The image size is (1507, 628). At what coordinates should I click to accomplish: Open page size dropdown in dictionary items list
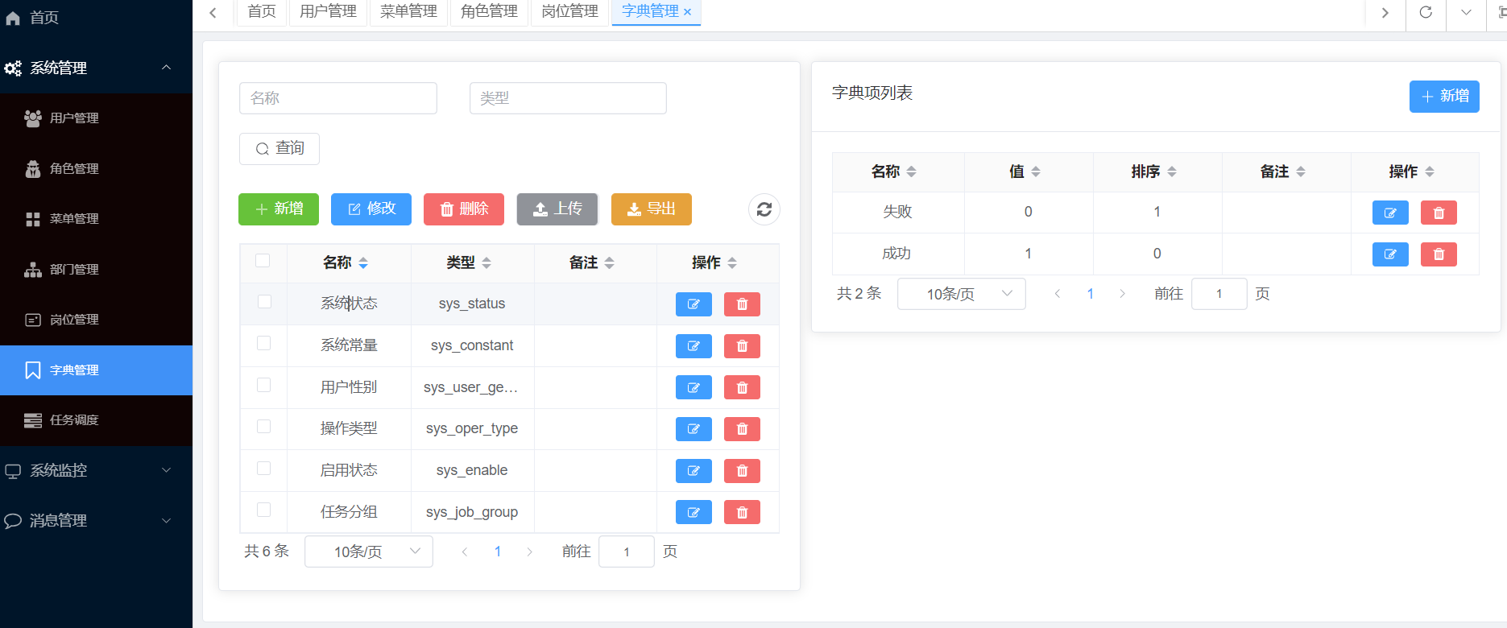coord(962,294)
